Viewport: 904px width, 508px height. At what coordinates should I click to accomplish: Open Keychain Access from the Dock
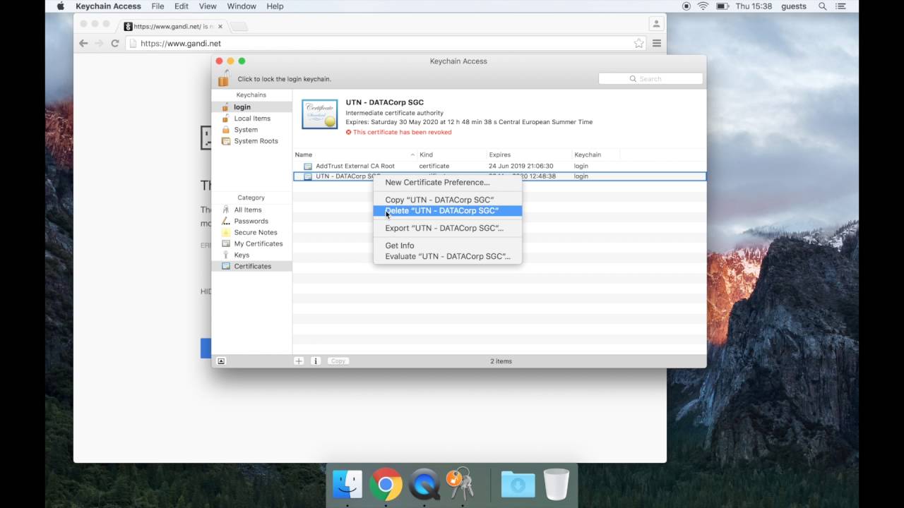click(460, 485)
